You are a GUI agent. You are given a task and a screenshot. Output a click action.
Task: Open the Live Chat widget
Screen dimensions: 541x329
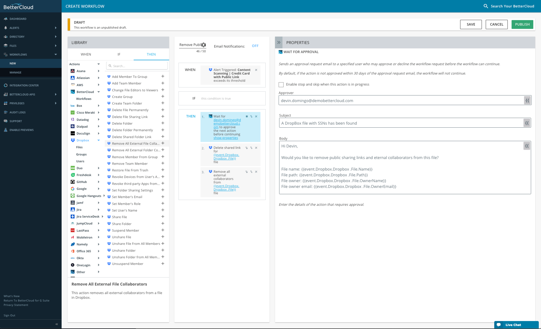tap(516, 325)
